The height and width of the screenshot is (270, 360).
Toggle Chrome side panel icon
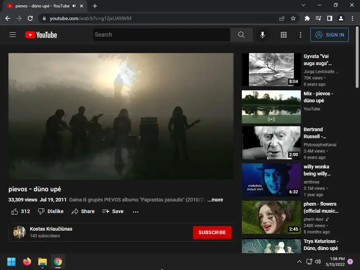(330, 18)
